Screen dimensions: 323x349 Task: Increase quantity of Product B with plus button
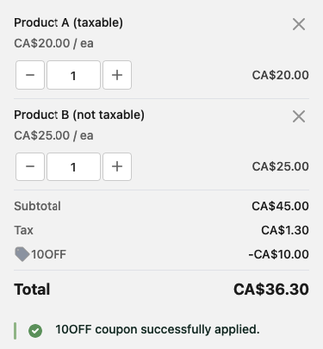point(117,166)
